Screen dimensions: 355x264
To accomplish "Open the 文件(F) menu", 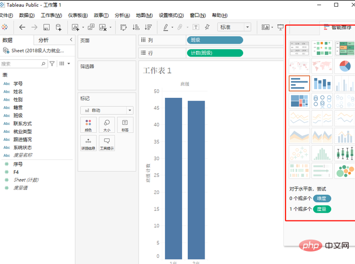I will [6, 15].
